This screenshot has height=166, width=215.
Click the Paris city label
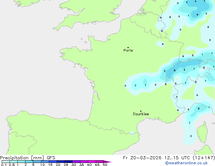(128, 50)
